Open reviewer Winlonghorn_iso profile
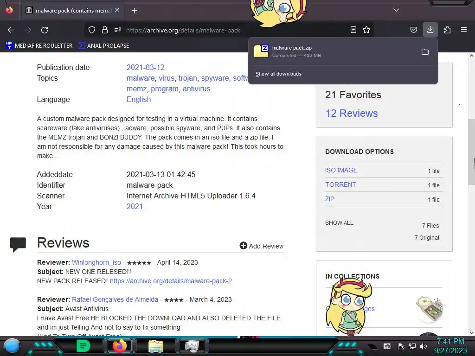The width and height of the screenshot is (475, 356). [96, 262]
